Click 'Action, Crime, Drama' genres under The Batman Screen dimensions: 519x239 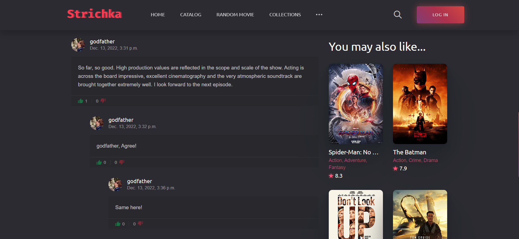coord(415,160)
